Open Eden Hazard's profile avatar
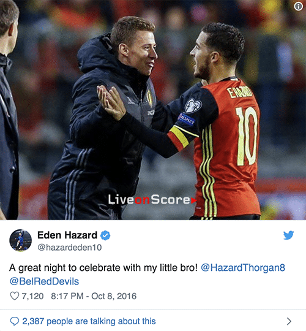Viewport: 306px width, 331px height. (x=20, y=240)
